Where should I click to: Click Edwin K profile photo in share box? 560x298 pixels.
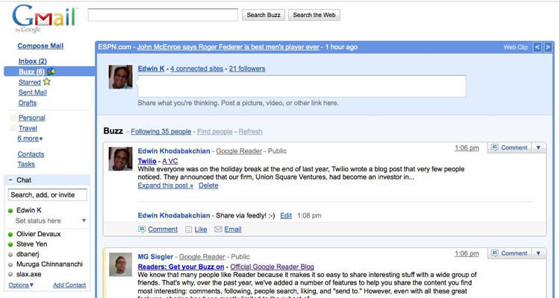[120, 77]
